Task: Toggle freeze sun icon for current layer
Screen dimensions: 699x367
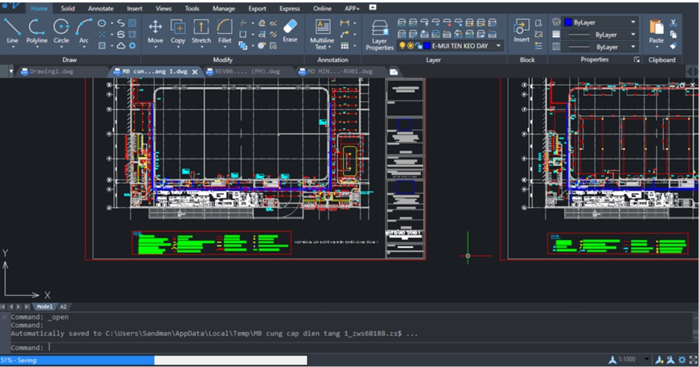Action: tap(410, 46)
